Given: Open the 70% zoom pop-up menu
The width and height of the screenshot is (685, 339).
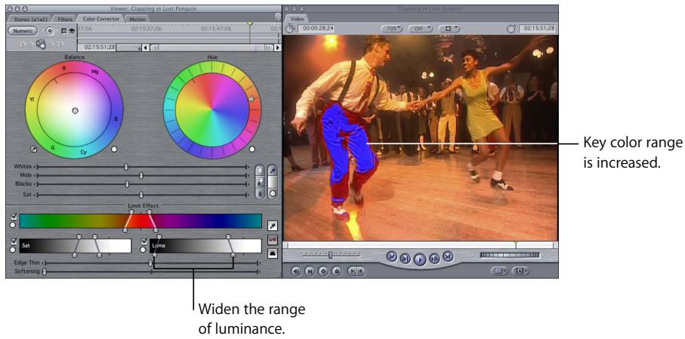Looking at the screenshot, I should pyautogui.click(x=392, y=29).
